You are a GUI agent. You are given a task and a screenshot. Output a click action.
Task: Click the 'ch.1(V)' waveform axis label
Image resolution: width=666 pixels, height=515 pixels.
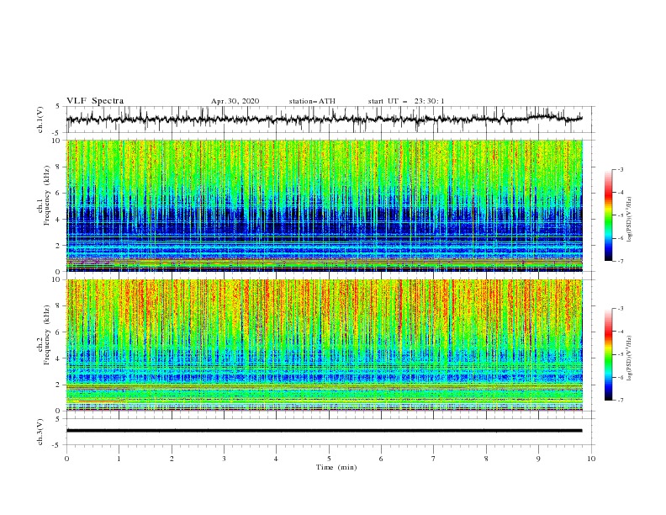click(40, 119)
